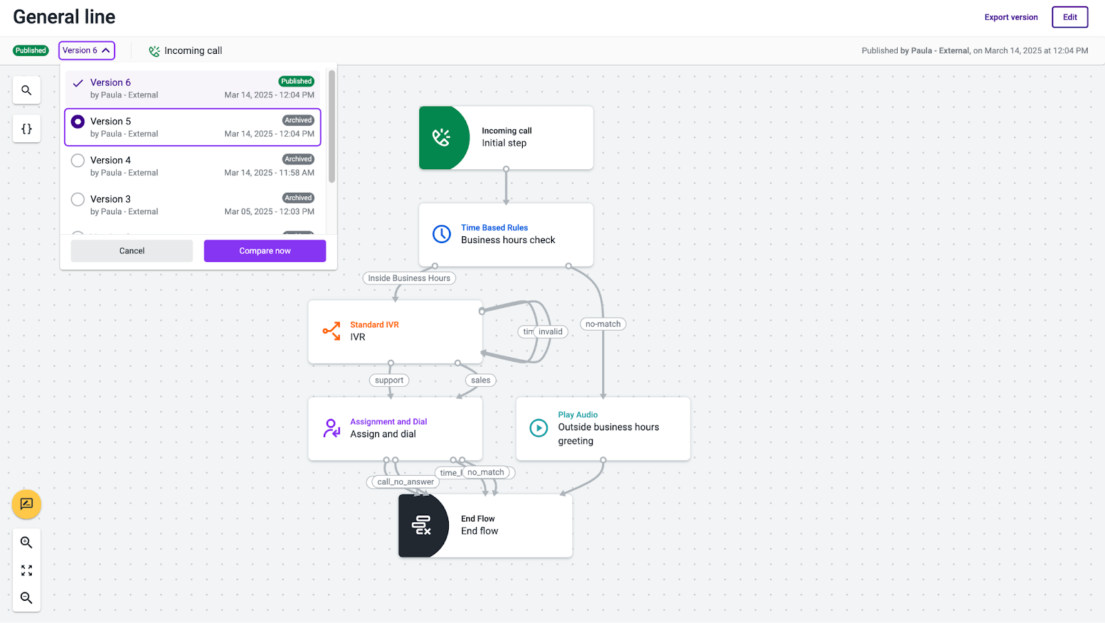
Task: Click the Archived badge on Version 4
Action: [x=298, y=159]
